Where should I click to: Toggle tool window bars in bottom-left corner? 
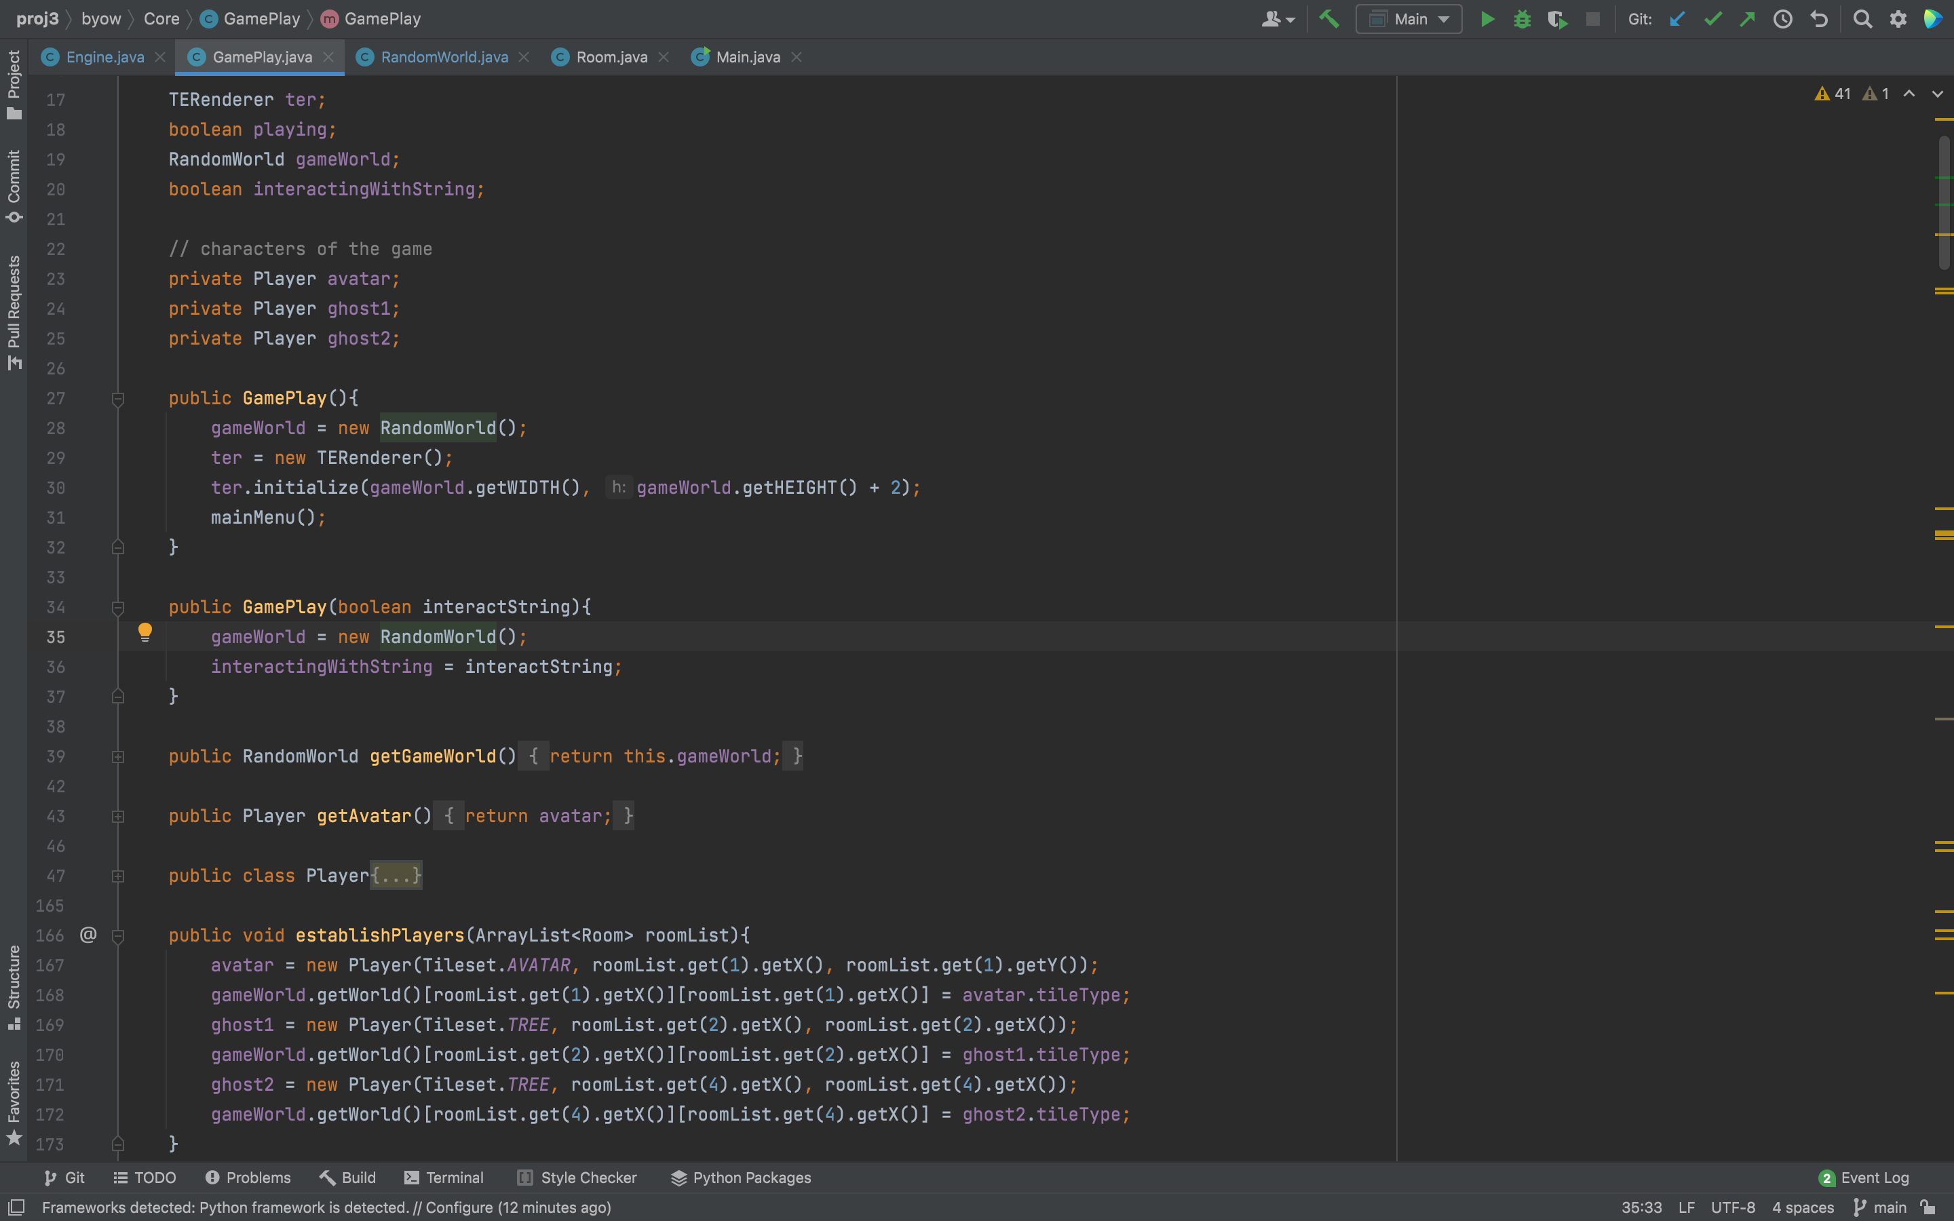point(16,1207)
